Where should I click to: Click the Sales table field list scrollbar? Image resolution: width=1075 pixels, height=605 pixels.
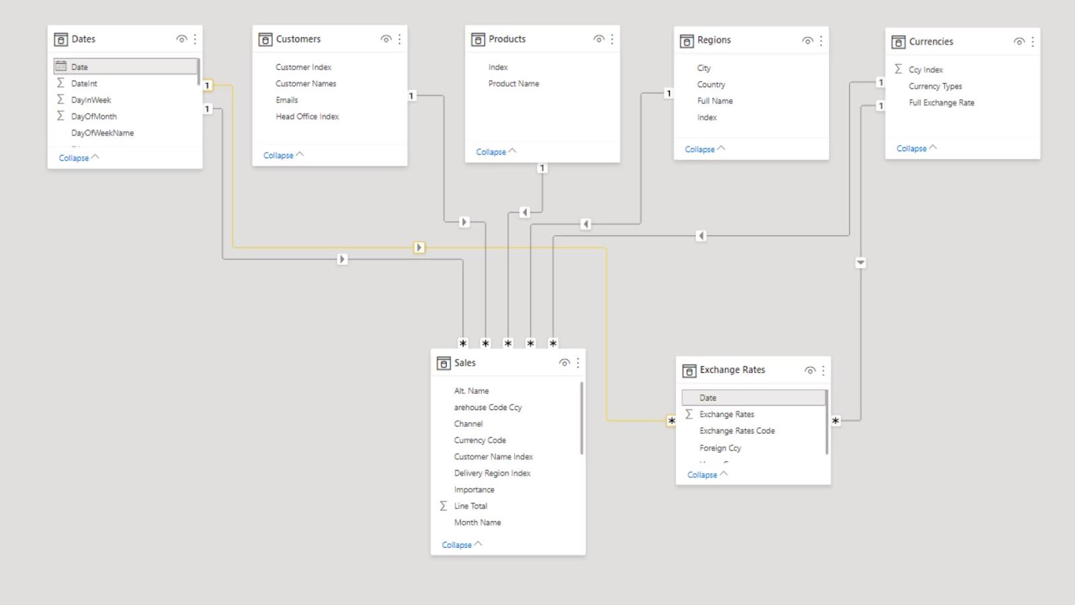coord(581,418)
